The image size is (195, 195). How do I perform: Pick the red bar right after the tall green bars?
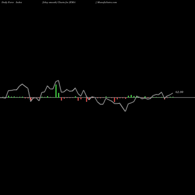click(x=62, y=99)
